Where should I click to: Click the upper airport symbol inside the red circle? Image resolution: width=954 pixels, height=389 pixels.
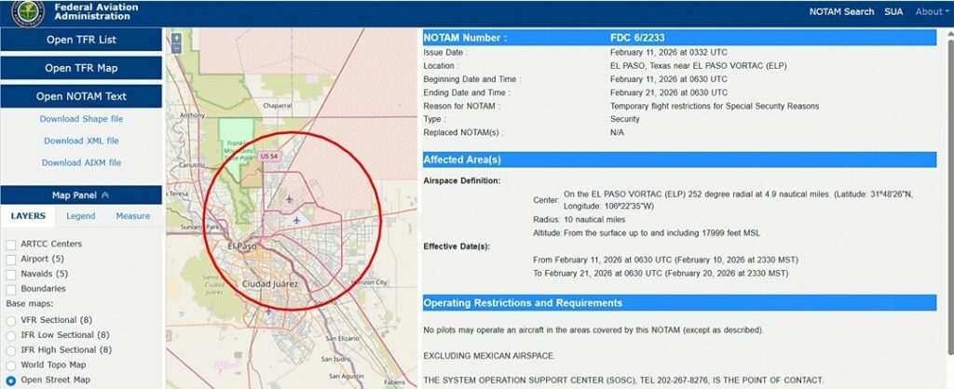[290, 199]
